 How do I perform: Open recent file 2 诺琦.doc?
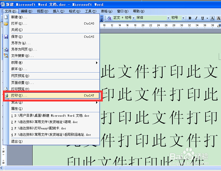pos(51,122)
